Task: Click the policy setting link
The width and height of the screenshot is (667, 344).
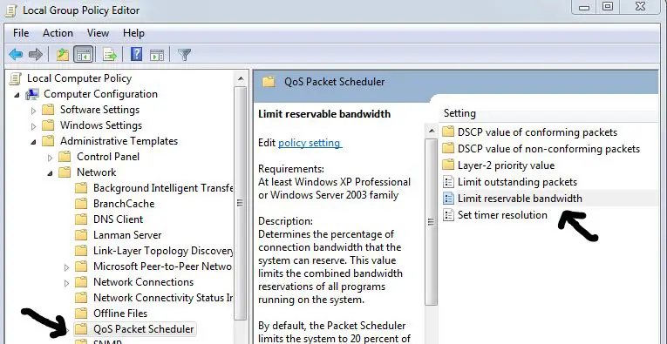Action: (310, 143)
